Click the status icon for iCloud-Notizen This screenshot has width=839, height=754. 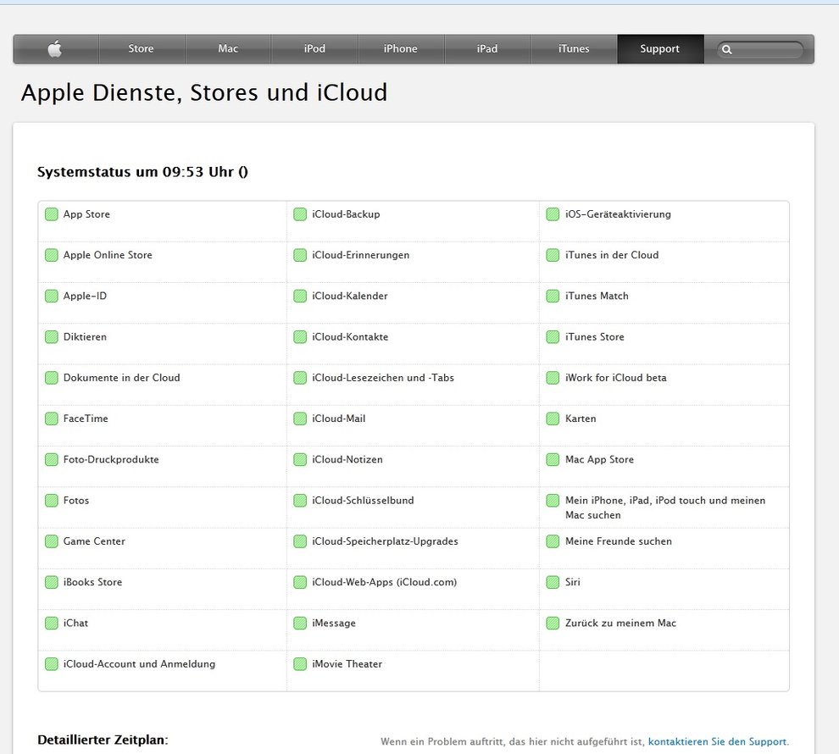coord(300,459)
